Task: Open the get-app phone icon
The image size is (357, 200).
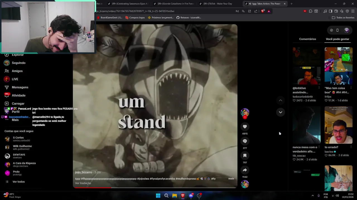Action: 337,30
